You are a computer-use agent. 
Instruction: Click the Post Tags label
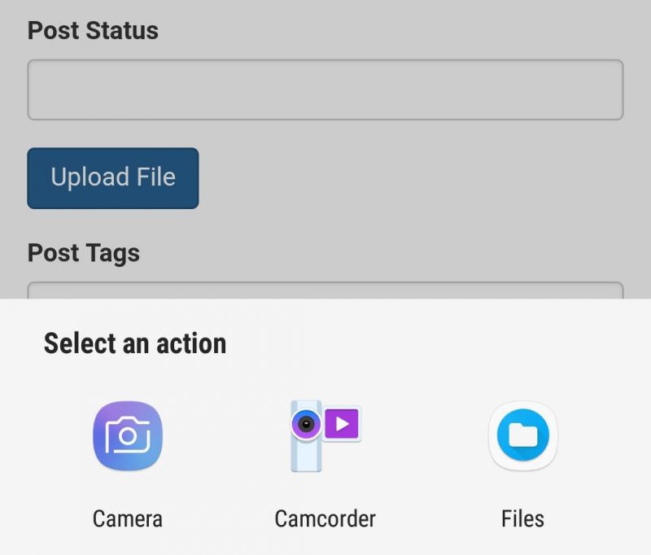tap(84, 253)
